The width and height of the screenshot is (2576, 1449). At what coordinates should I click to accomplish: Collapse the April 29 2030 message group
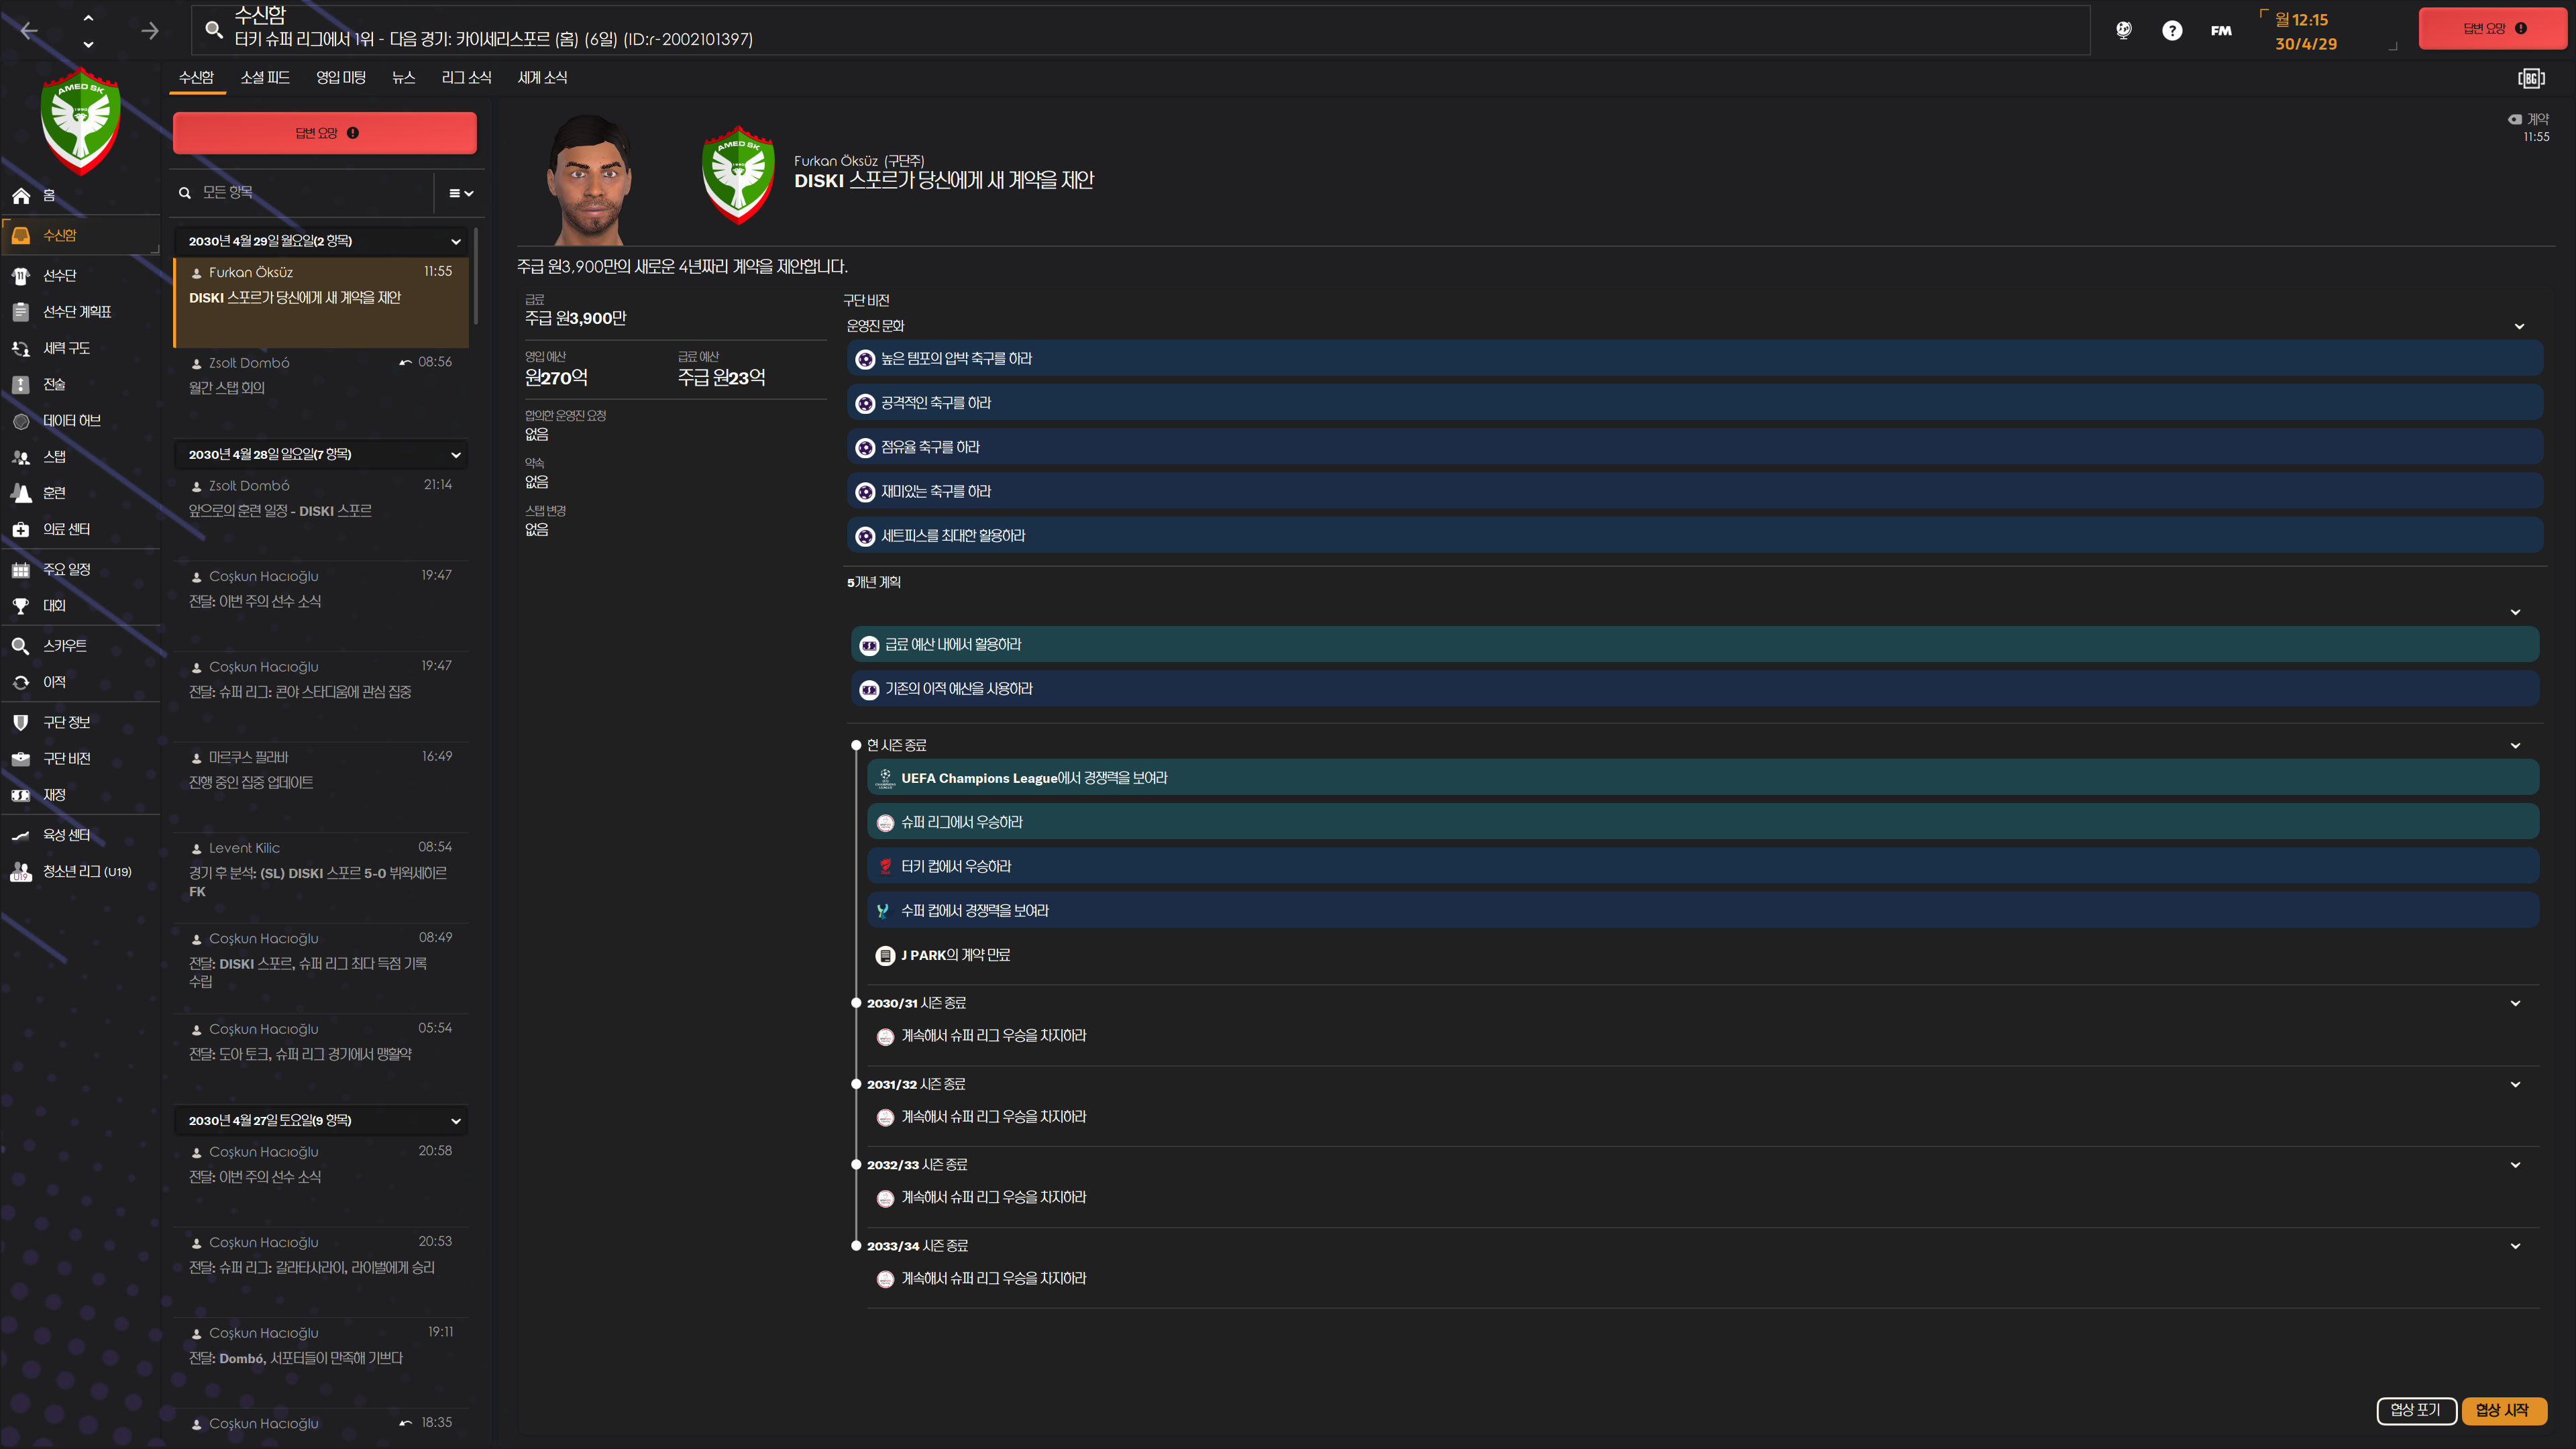pyautogui.click(x=456, y=241)
